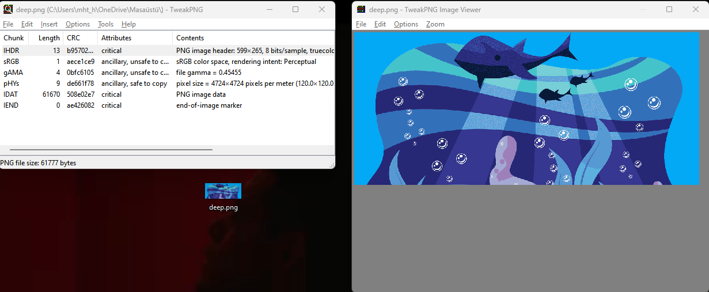The width and height of the screenshot is (709, 292).
Task: Click CRC value 0bfc6105
Action: pyautogui.click(x=81, y=73)
